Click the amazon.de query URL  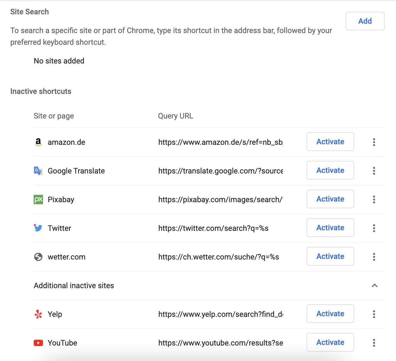pos(221,142)
